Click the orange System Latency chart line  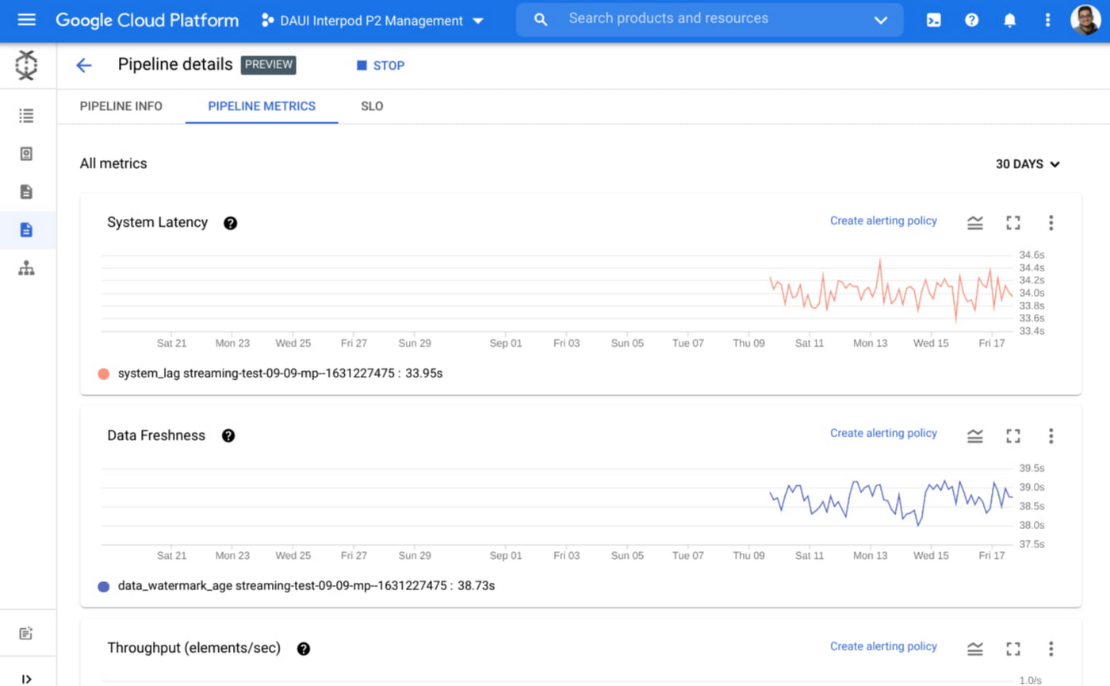(x=890, y=292)
